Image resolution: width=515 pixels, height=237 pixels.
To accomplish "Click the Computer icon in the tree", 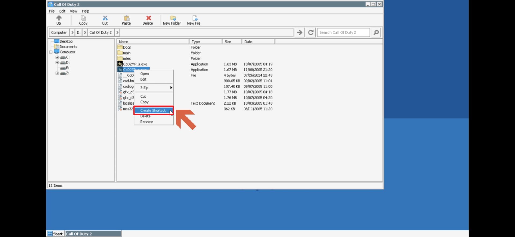I will pyautogui.click(x=57, y=52).
